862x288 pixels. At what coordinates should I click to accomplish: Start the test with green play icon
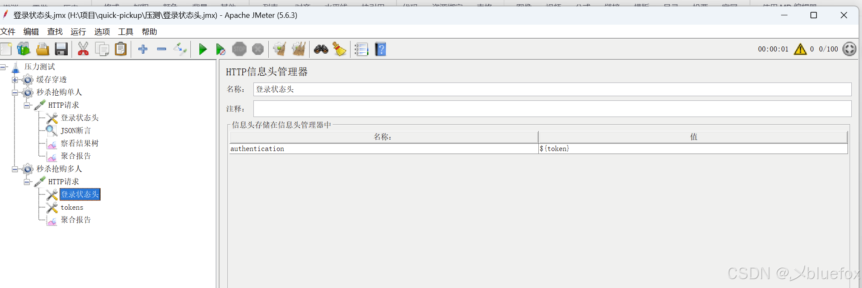pyautogui.click(x=203, y=49)
